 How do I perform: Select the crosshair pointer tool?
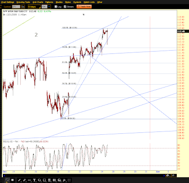coord(7,180)
